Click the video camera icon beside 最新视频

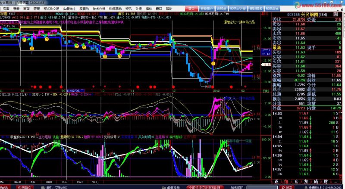click(163, 187)
